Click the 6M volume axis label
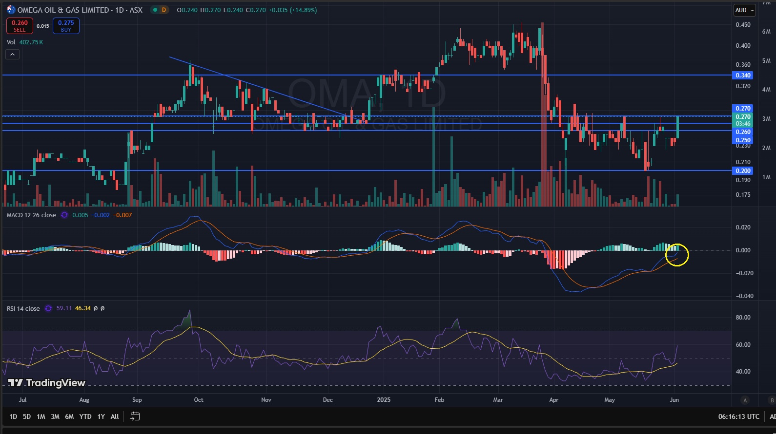 (x=766, y=32)
